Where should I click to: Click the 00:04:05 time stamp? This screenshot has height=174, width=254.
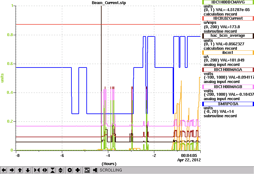pos(189,156)
